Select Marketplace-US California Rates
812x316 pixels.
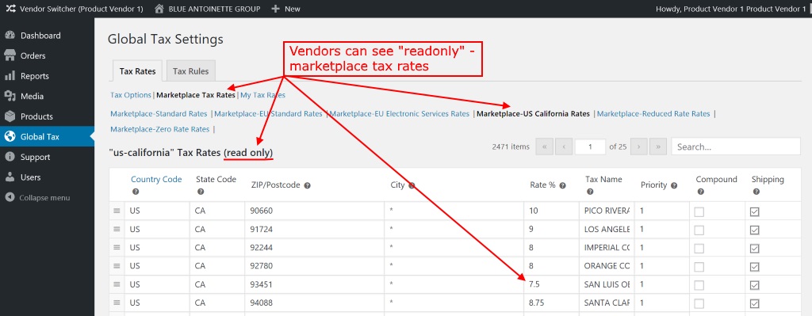[533, 114]
